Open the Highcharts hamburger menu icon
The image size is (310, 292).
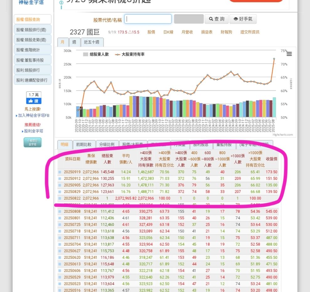point(289,54)
